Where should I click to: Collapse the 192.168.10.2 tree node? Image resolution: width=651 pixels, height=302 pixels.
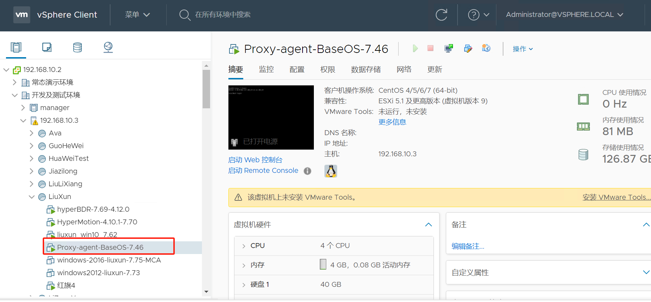point(6,70)
